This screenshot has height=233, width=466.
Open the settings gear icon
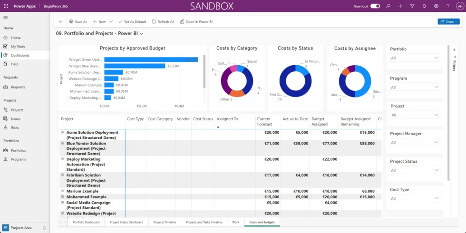click(x=436, y=6)
